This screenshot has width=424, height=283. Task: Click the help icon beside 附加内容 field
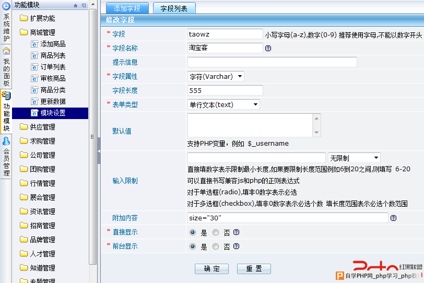click(x=393, y=218)
